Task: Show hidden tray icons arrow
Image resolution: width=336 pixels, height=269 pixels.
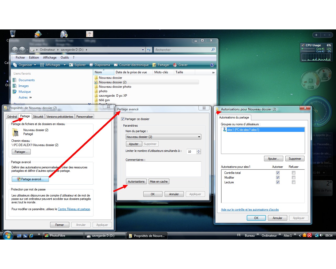Action: 300,236
